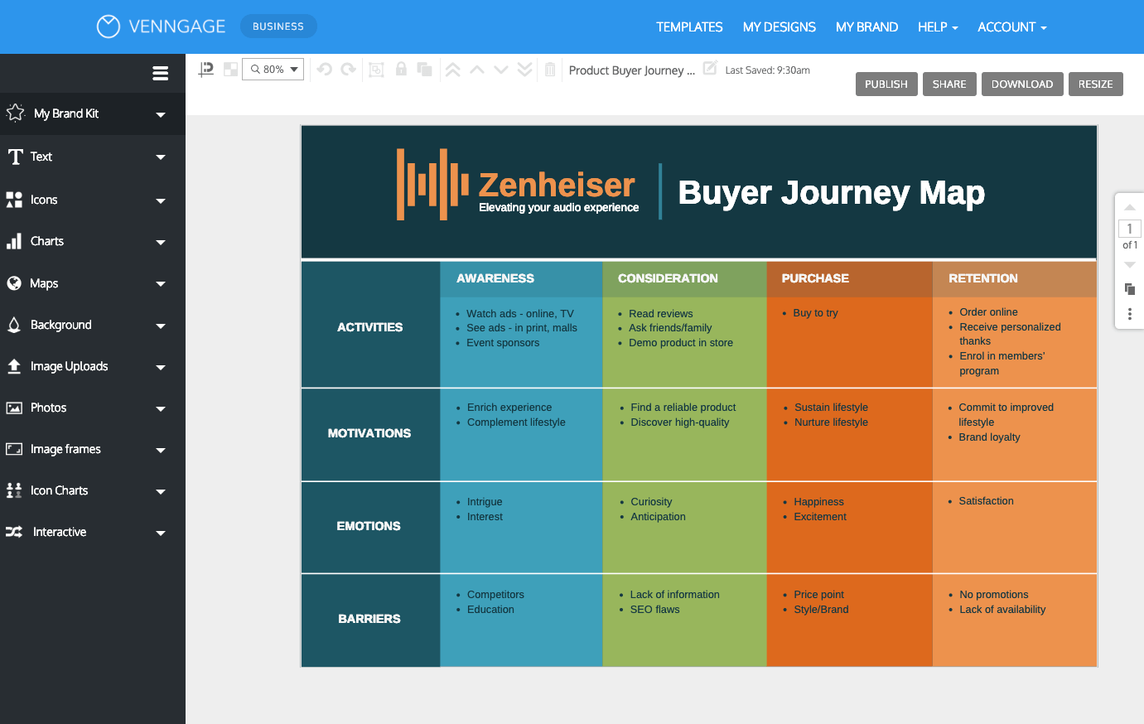Image resolution: width=1144 pixels, height=724 pixels.
Task: Expand the Icons panel arrow
Action: pyautogui.click(x=161, y=200)
